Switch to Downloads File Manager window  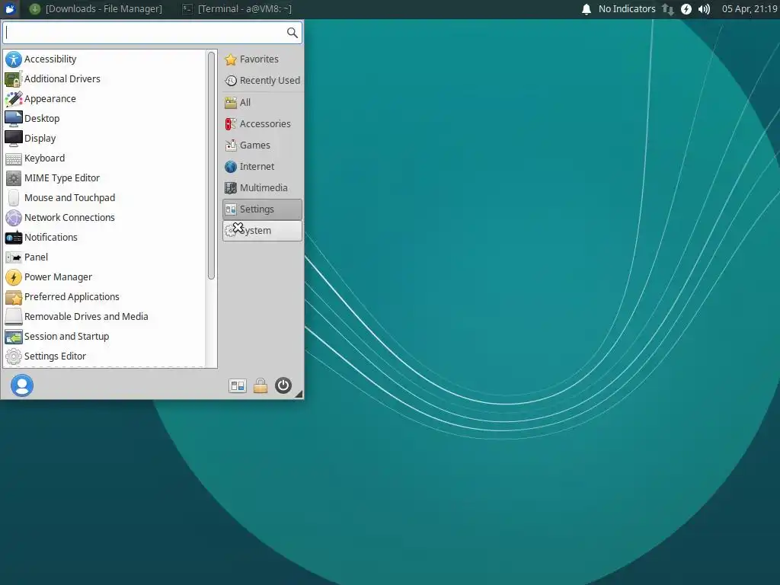tap(95, 9)
